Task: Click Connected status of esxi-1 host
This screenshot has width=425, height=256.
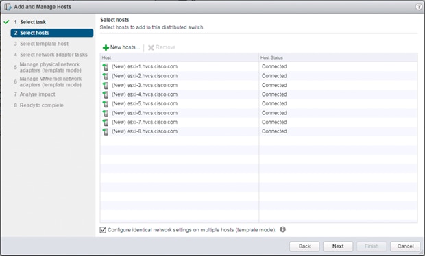Action: (274, 66)
